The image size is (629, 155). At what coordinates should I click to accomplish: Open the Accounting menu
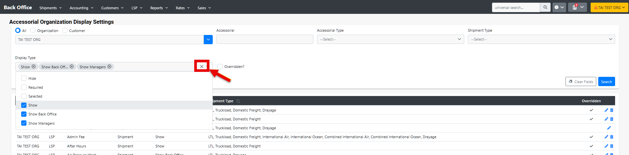(81, 8)
